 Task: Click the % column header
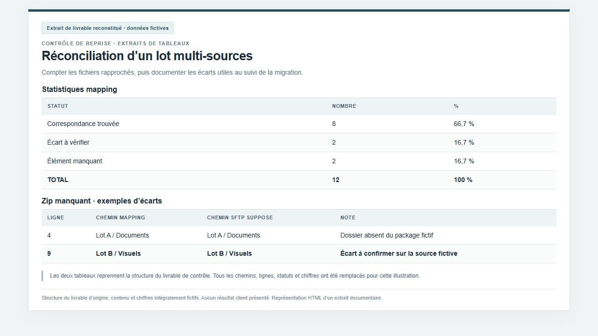click(456, 106)
